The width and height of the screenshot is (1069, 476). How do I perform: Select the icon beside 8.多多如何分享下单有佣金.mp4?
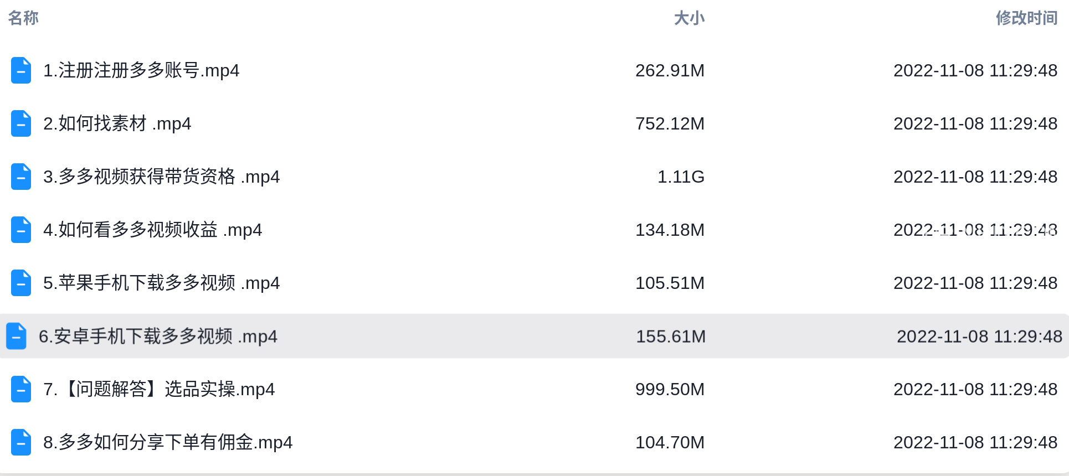[21, 442]
